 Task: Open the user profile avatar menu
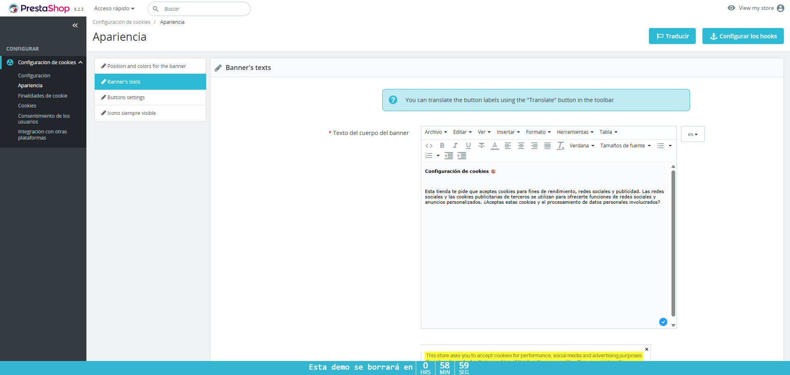(x=780, y=8)
